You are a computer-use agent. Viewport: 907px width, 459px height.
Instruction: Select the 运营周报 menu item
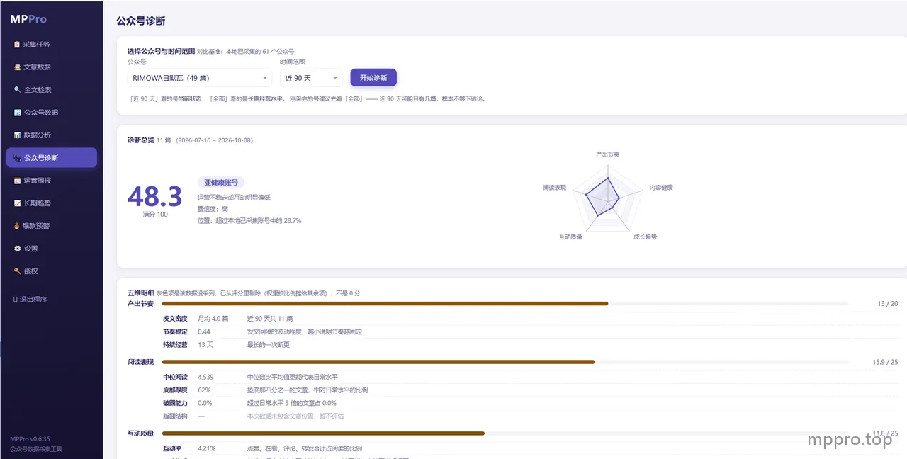51,181
